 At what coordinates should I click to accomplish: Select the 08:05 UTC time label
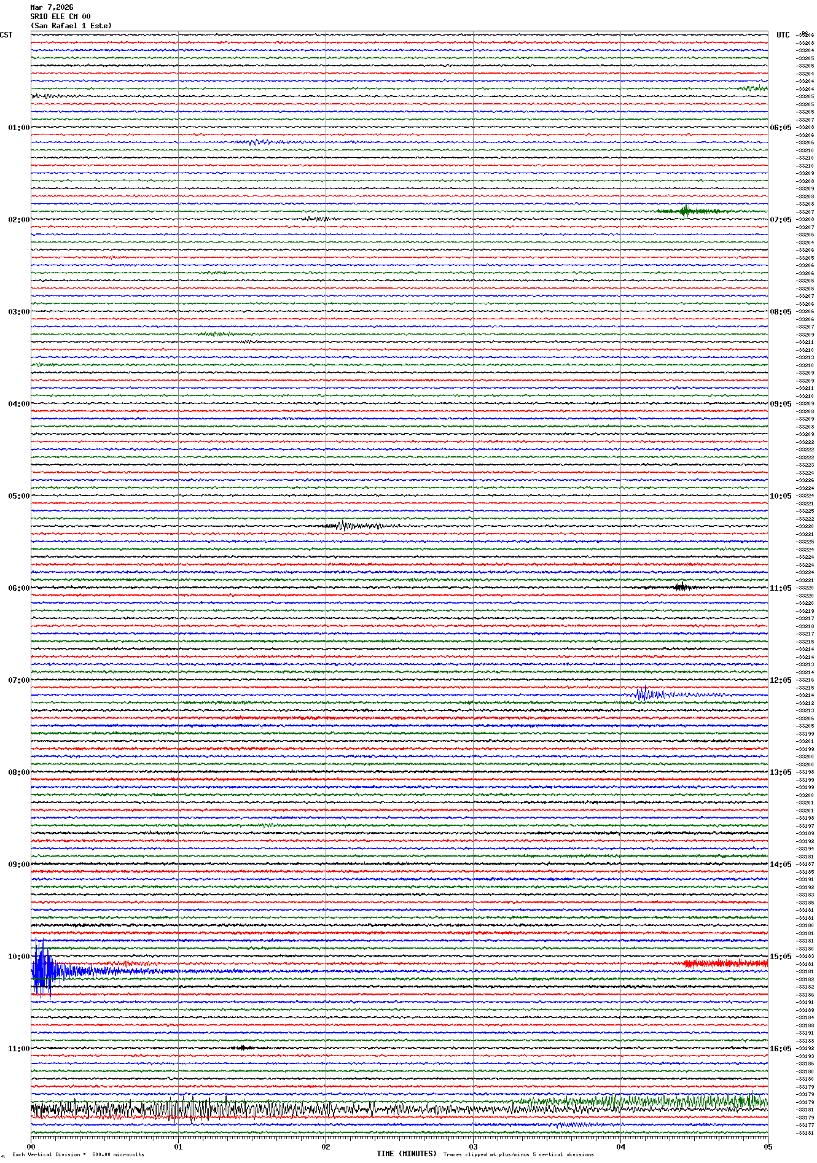pyautogui.click(x=781, y=312)
